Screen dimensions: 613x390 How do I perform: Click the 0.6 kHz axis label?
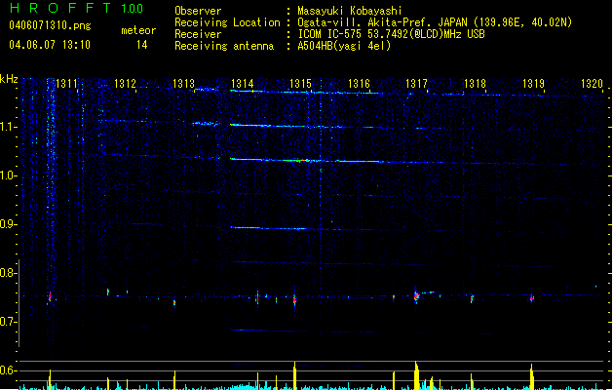click(8, 370)
